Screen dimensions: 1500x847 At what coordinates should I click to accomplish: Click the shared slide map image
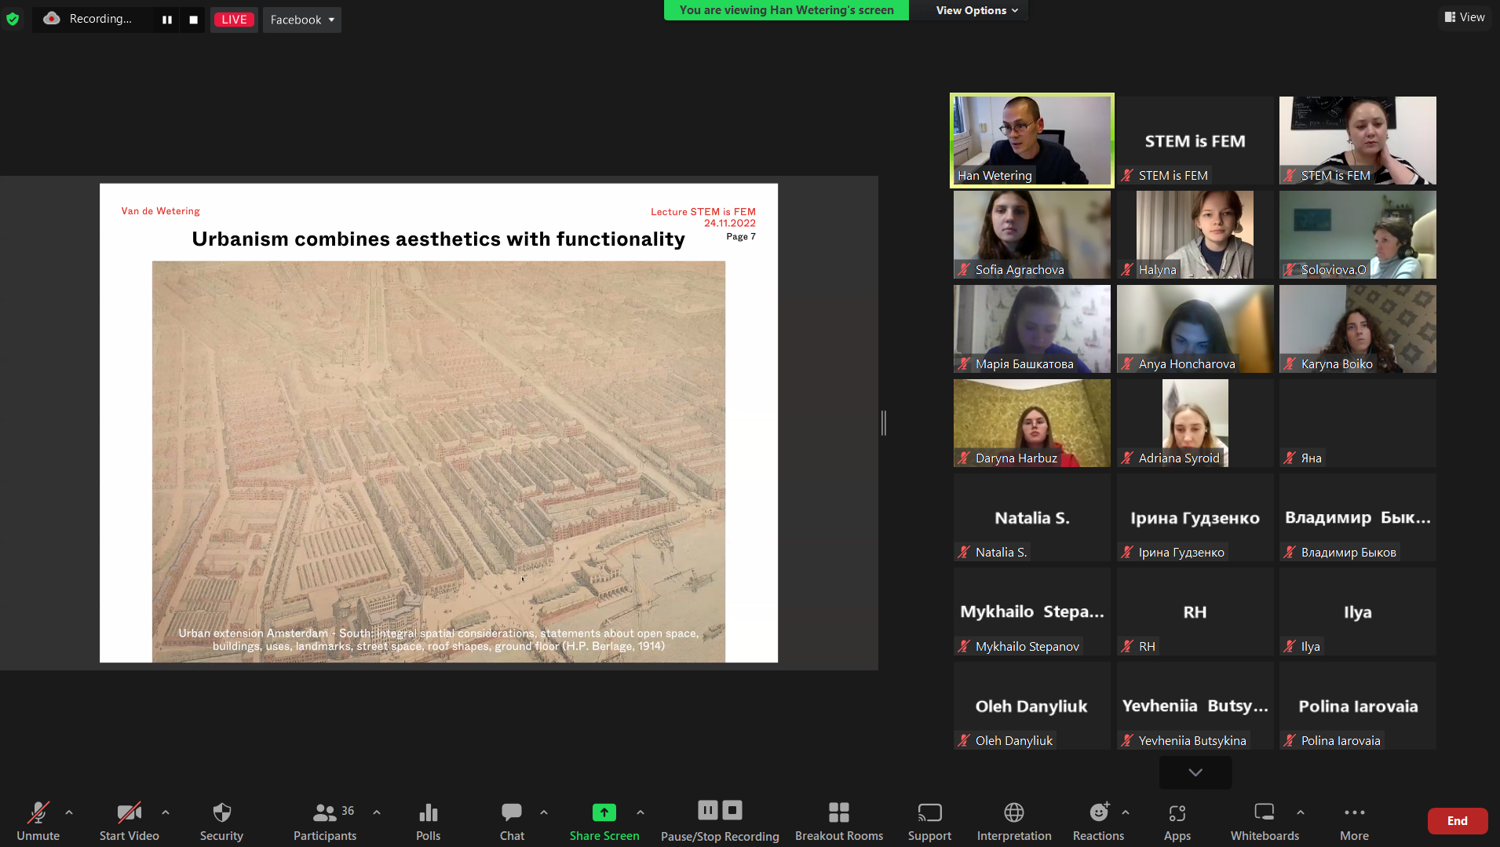pos(439,462)
